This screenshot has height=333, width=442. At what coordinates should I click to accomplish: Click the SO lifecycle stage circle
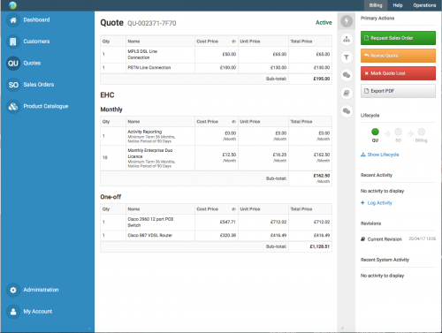pos(398,132)
